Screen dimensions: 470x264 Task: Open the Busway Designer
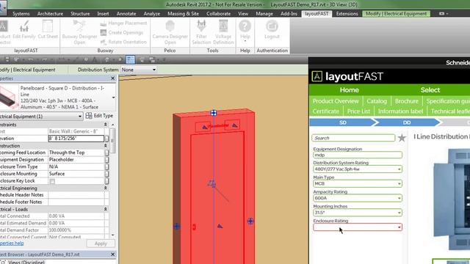pyautogui.click(x=79, y=32)
